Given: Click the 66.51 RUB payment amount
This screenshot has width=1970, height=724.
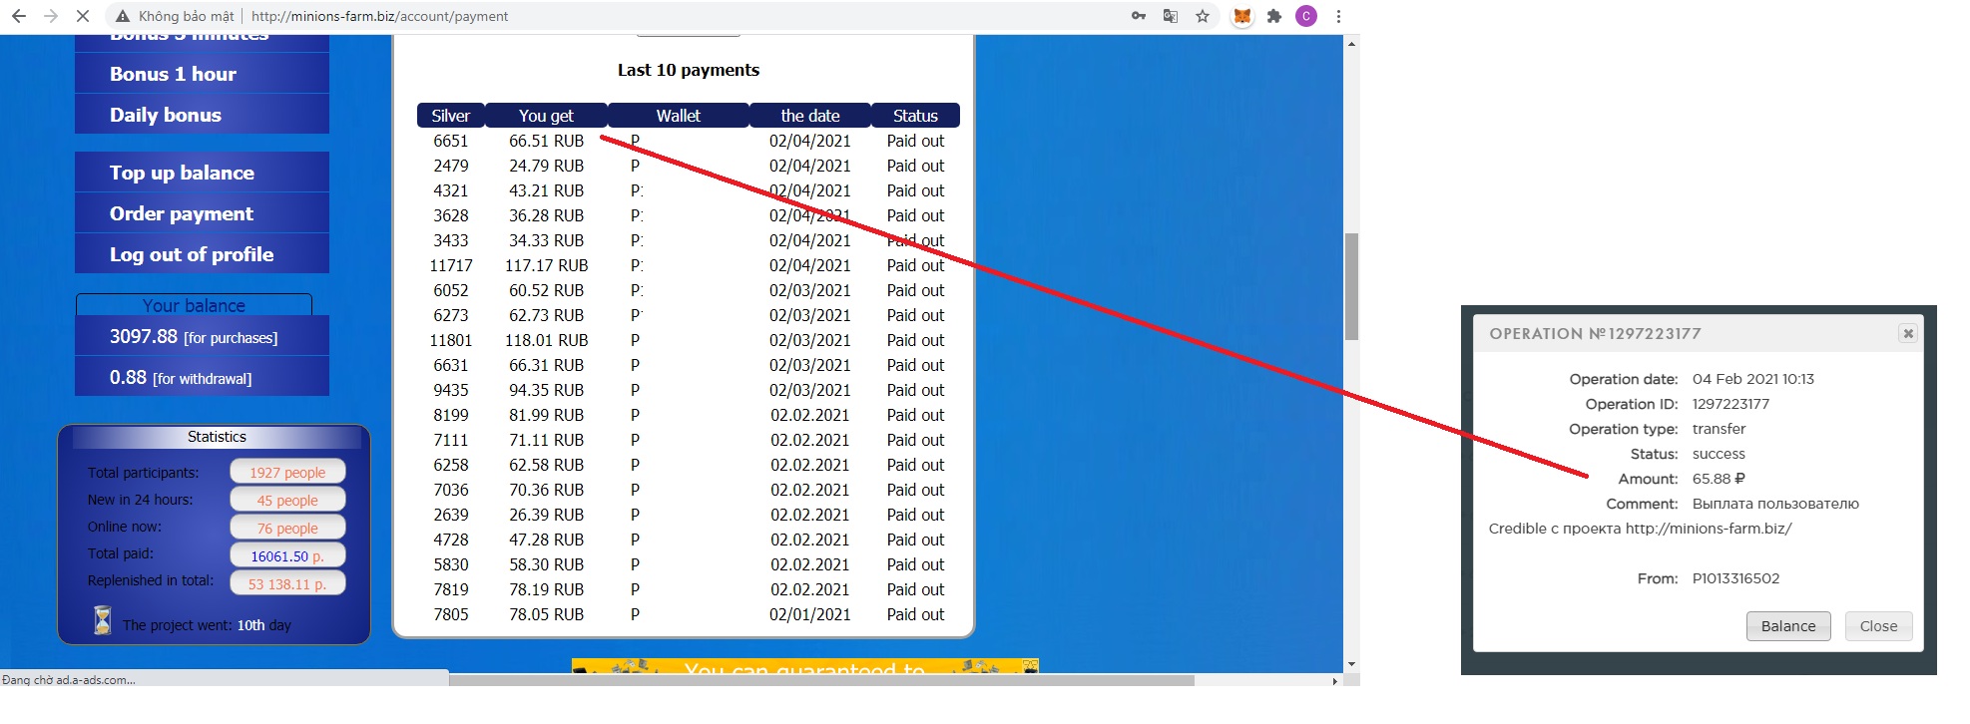Looking at the screenshot, I should pos(547,141).
